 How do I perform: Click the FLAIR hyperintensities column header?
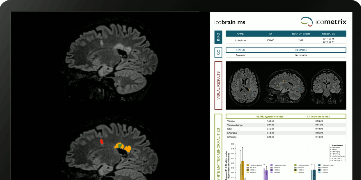[270, 116]
